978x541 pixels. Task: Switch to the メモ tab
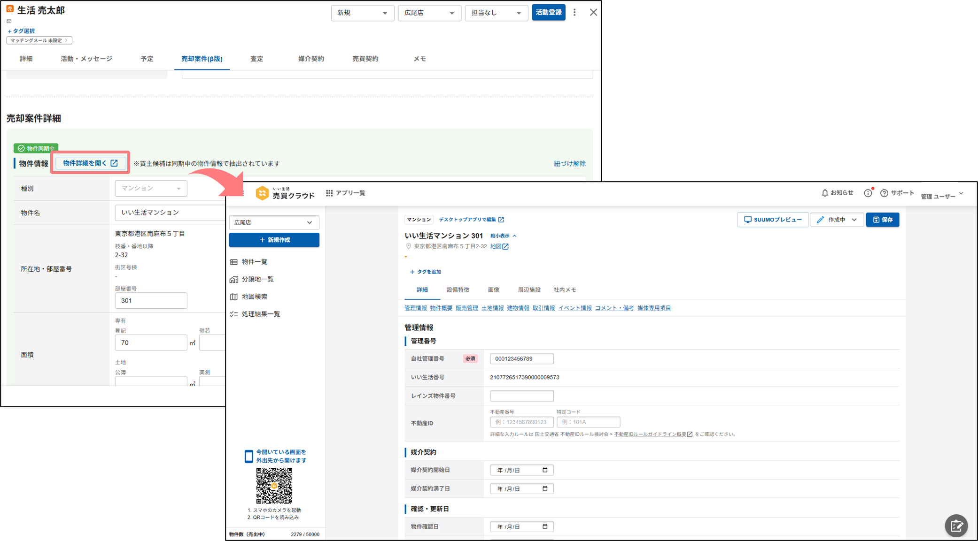pos(419,59)
